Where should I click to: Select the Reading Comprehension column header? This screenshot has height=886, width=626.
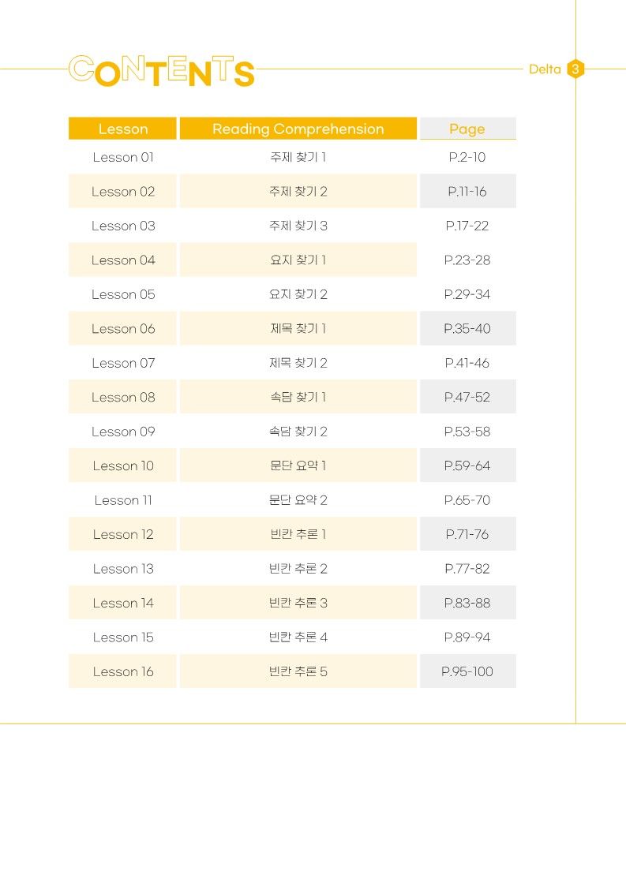click(298, 129)
